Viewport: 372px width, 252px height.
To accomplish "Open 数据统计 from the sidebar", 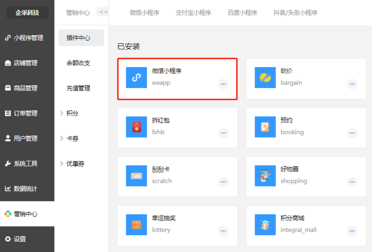I will coord(27,189).
